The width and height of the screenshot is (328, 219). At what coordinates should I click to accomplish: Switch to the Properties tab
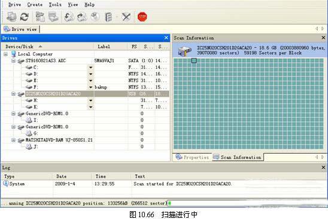click(192, 157)
